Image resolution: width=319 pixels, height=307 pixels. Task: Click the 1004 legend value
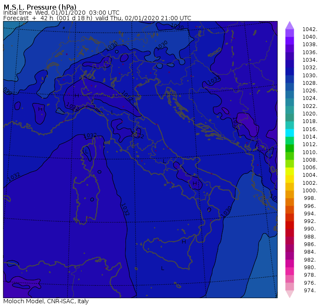pos(310,175)
